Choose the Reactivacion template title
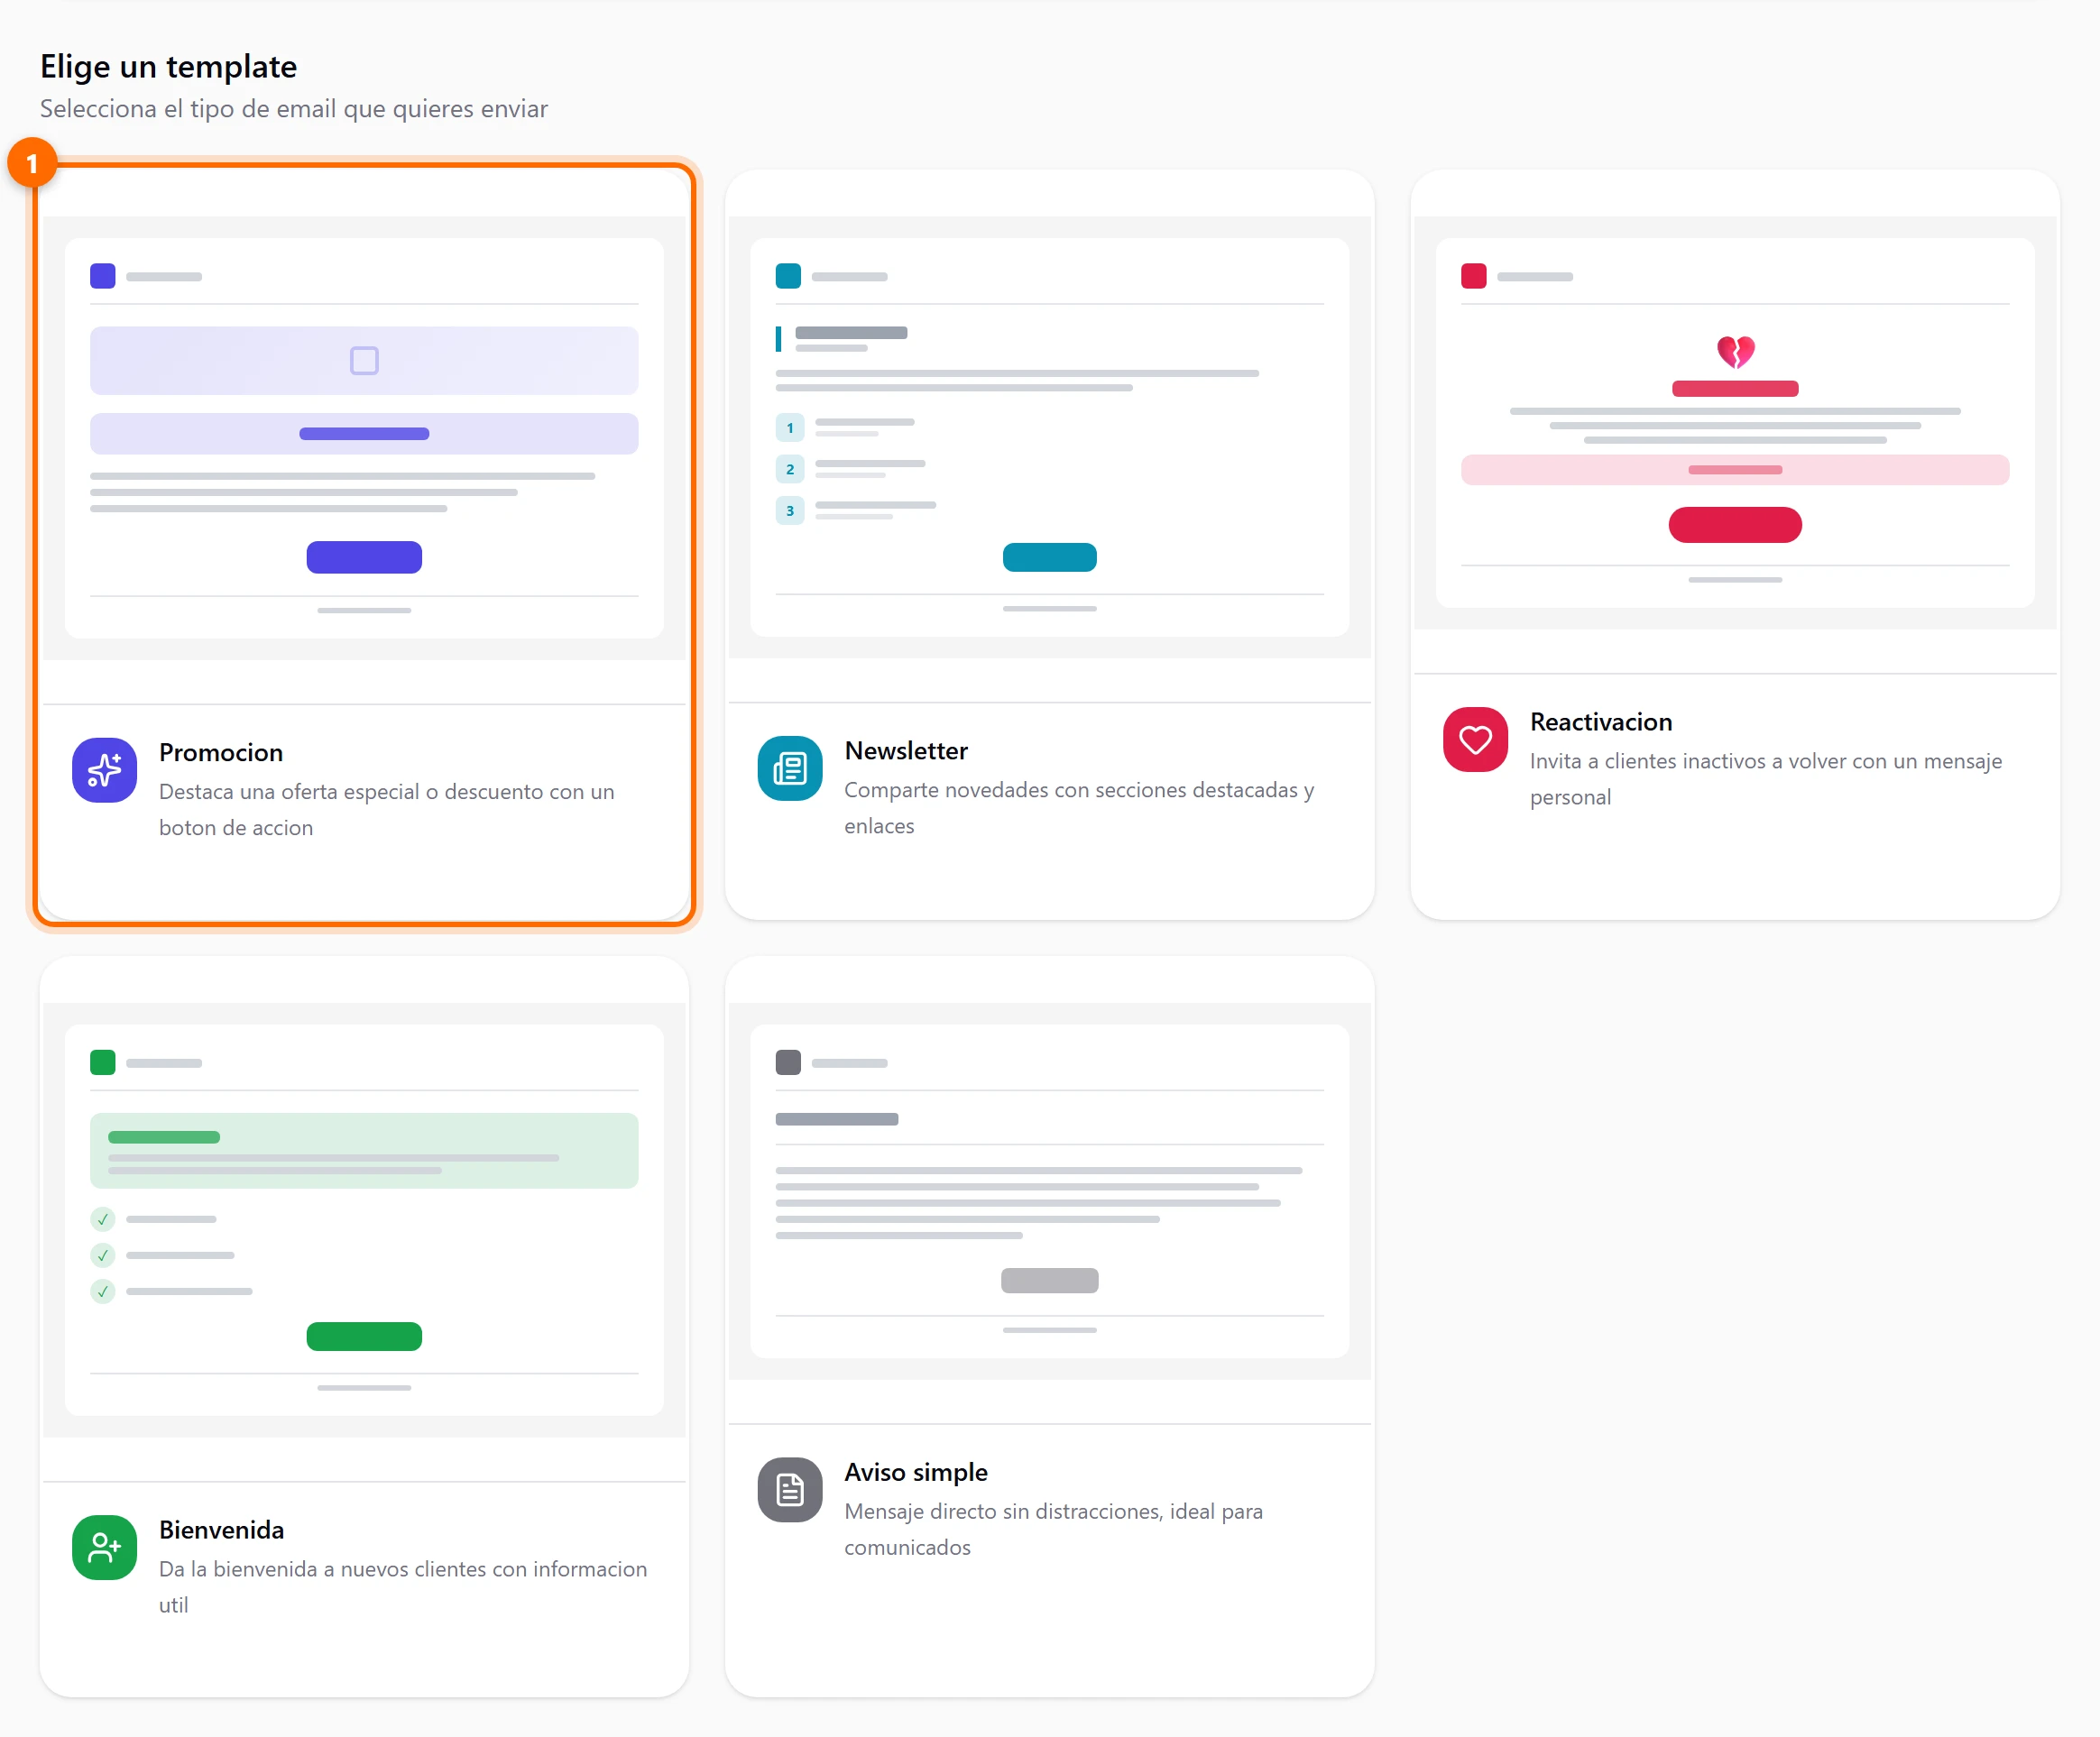The height and width of the screenshot is (1737, 2100). [1601, 721]
